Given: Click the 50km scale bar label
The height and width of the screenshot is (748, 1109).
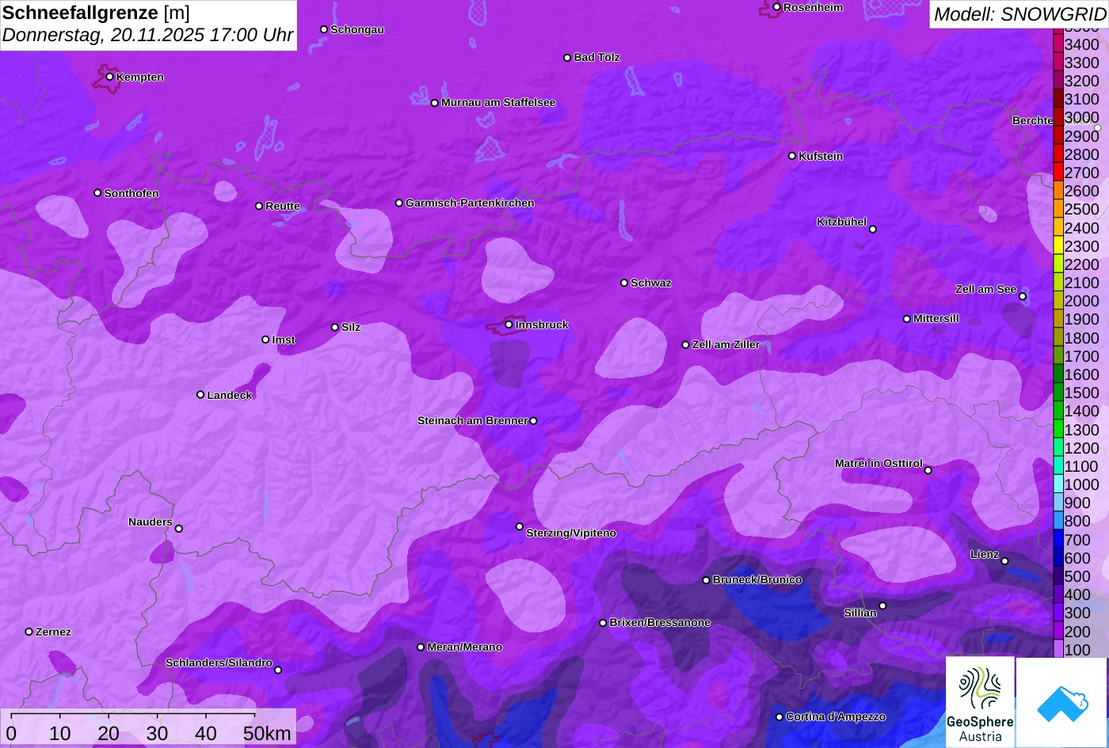Looking at the screenshot, I should coord(267,733).
